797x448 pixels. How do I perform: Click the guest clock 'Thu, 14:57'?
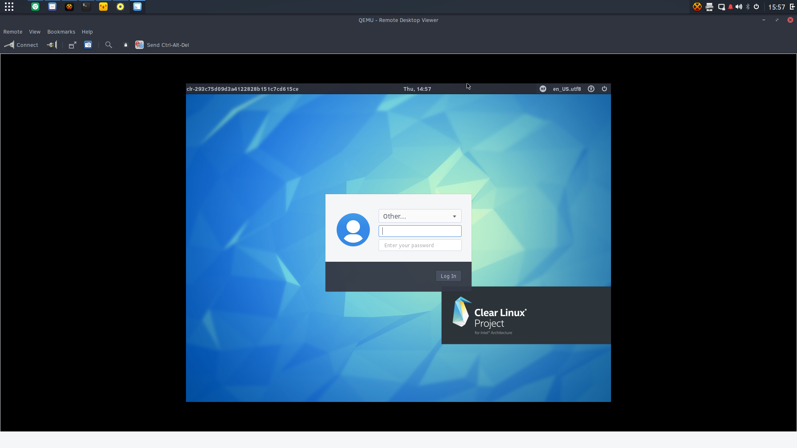tap(417, 89)
